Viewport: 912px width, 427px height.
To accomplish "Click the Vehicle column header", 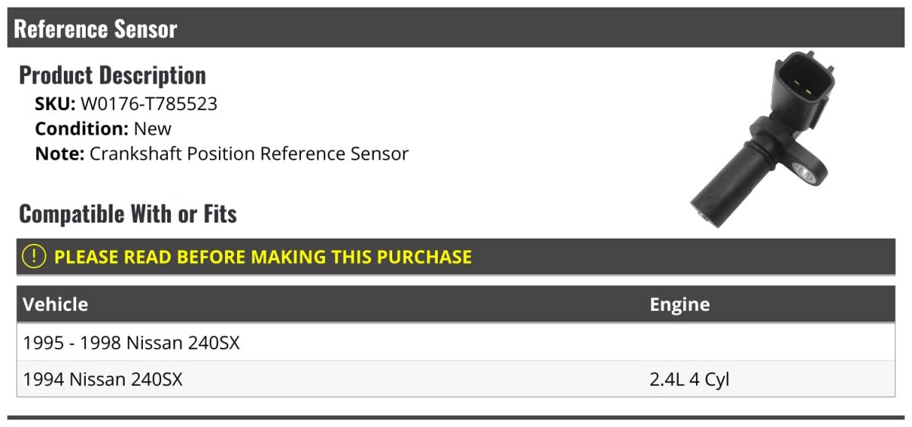I will click(x=55, y=305).
